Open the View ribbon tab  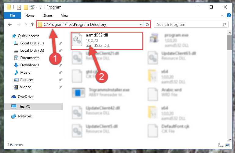click(x=65, y=16)
